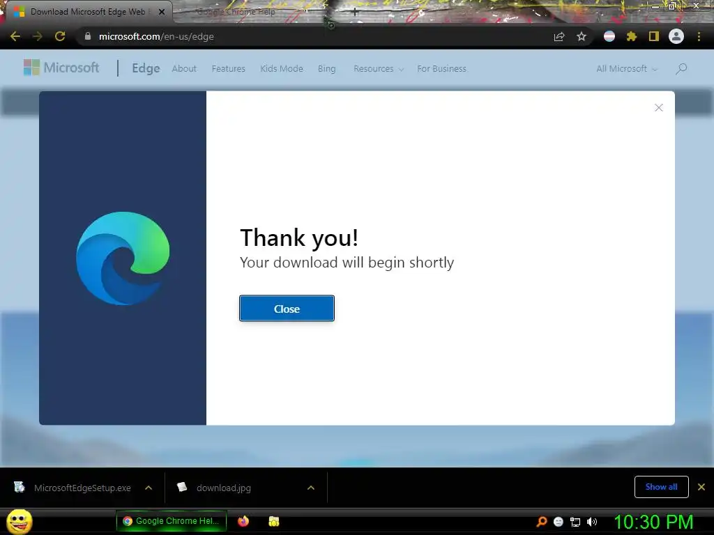Share this page icon
This screenshot has height=535, width=714.
[x=559, y=36]
